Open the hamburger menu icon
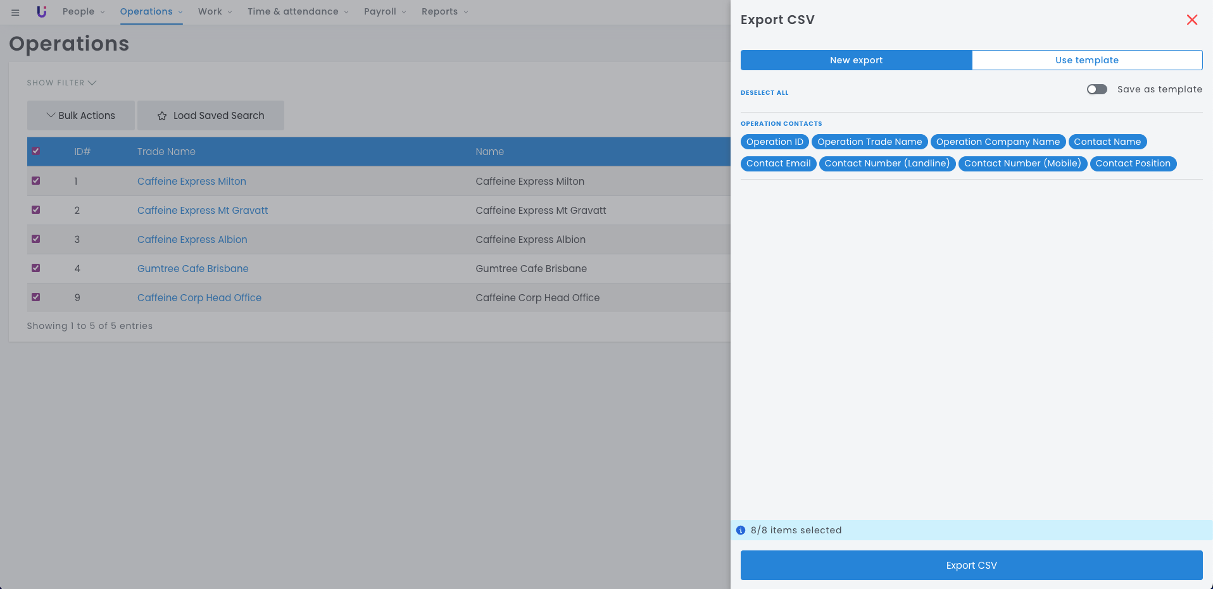 (15, 12)
